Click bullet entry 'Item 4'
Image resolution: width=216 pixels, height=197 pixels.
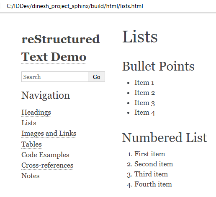pos(144,113)
